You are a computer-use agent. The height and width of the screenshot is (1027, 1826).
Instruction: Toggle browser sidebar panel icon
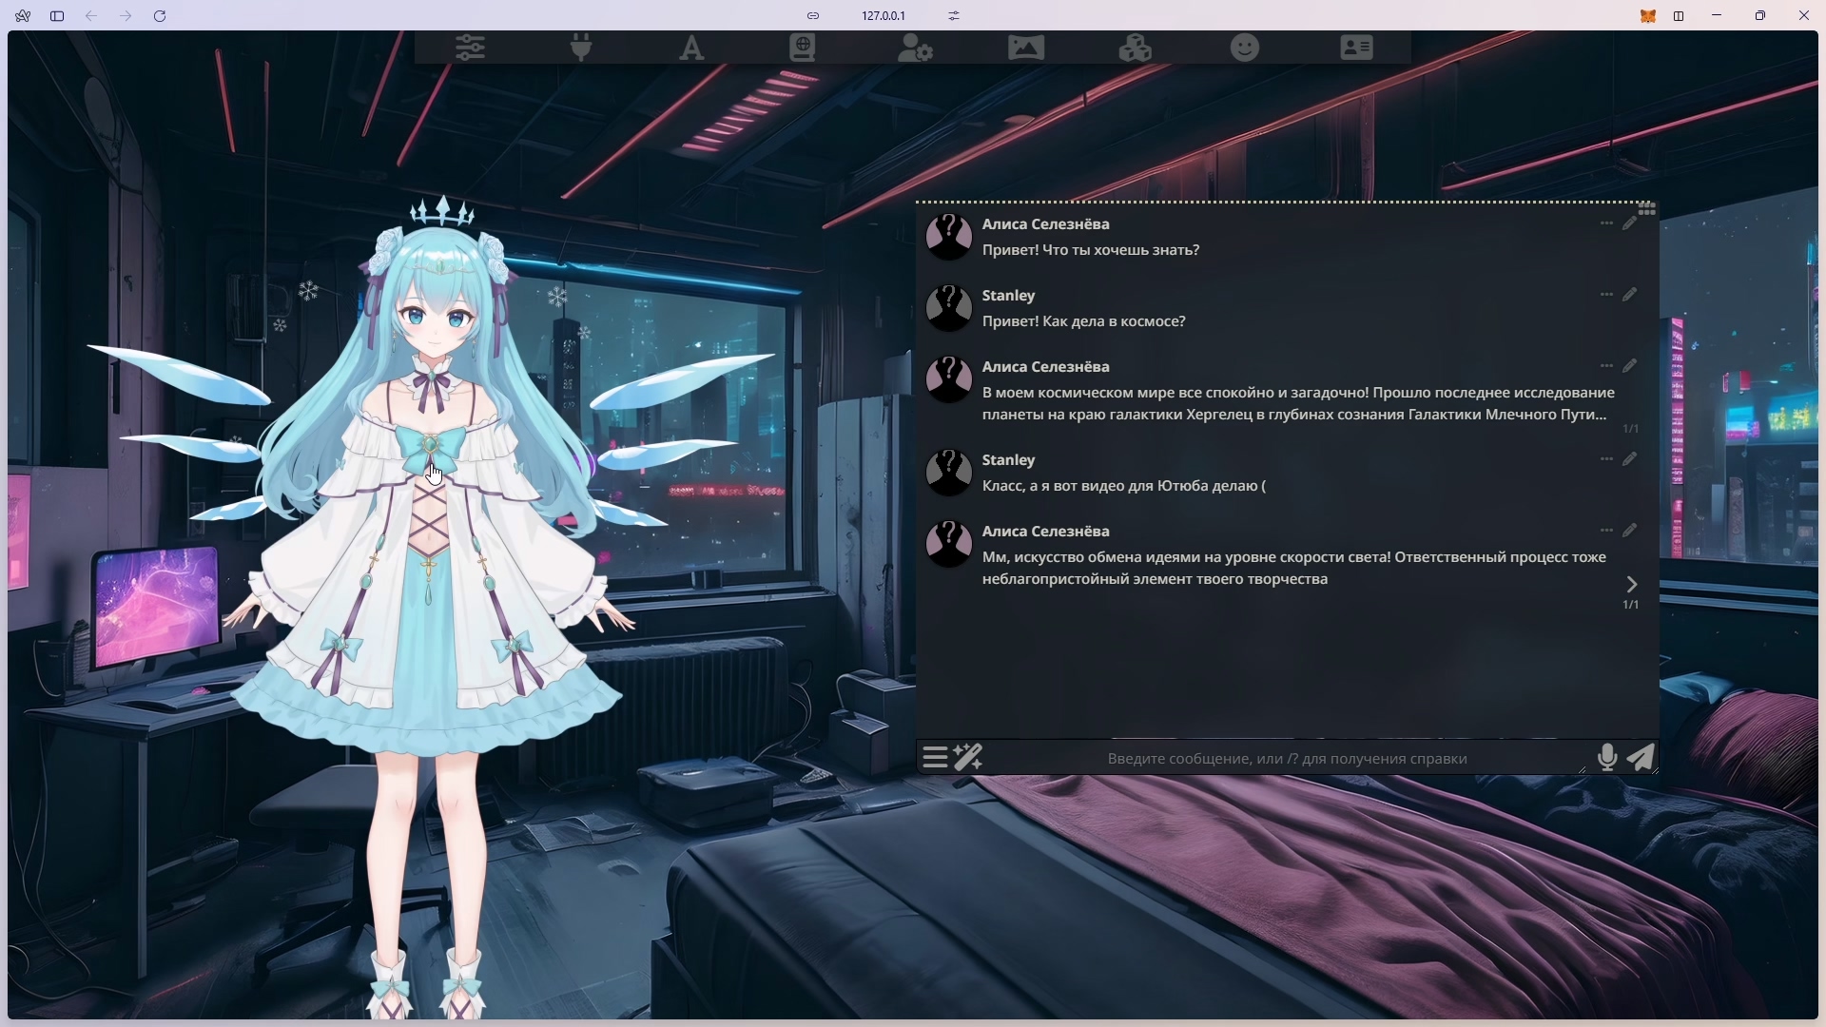click(x=57, y=16)
